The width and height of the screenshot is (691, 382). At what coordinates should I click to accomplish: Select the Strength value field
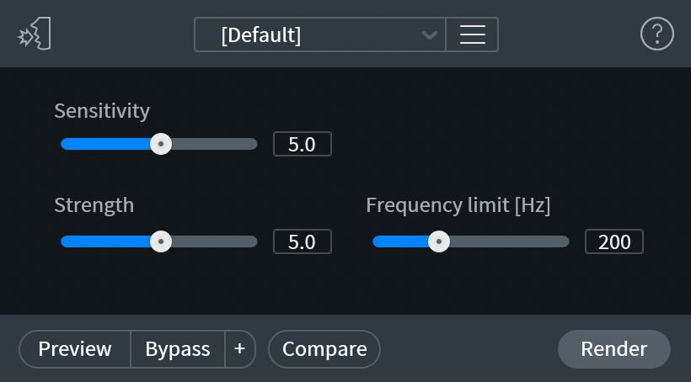click(x=302, y=242)
